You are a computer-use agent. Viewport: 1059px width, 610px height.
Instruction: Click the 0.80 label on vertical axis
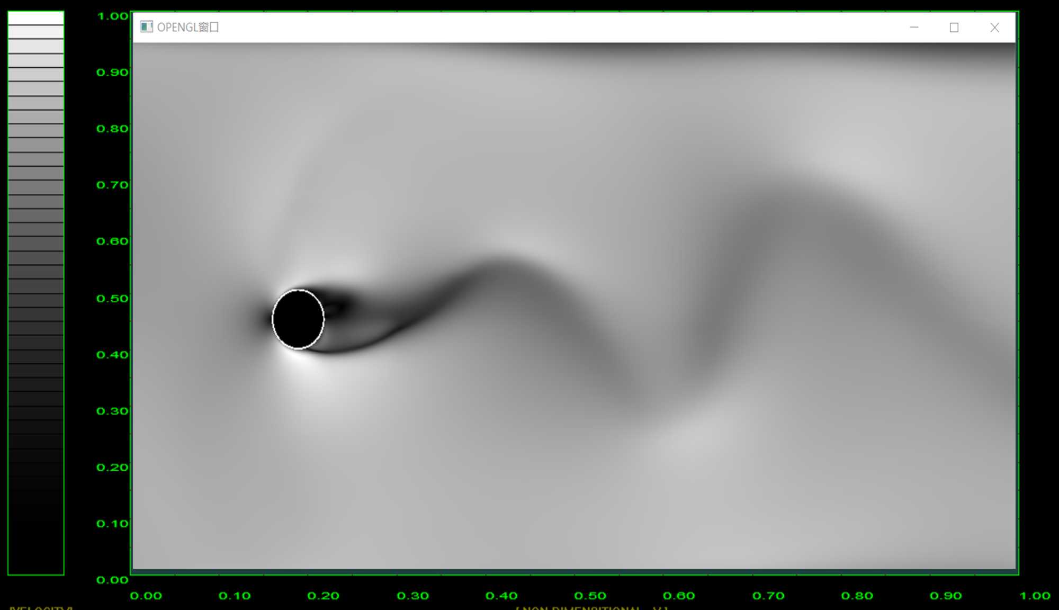[112, 129]
